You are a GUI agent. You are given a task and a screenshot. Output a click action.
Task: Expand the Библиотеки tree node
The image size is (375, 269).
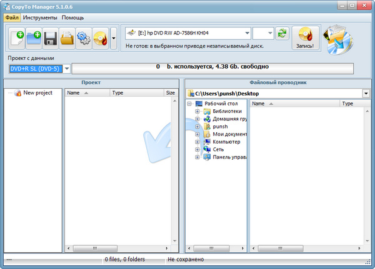click(x=197, y=112)
